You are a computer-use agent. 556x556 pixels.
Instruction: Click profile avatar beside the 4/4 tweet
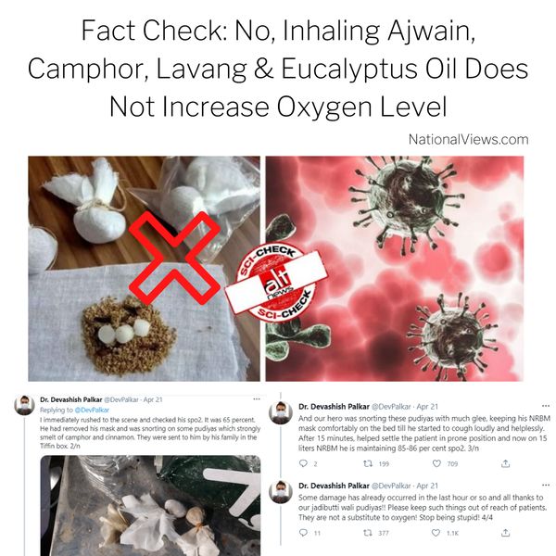pos(281,492)
